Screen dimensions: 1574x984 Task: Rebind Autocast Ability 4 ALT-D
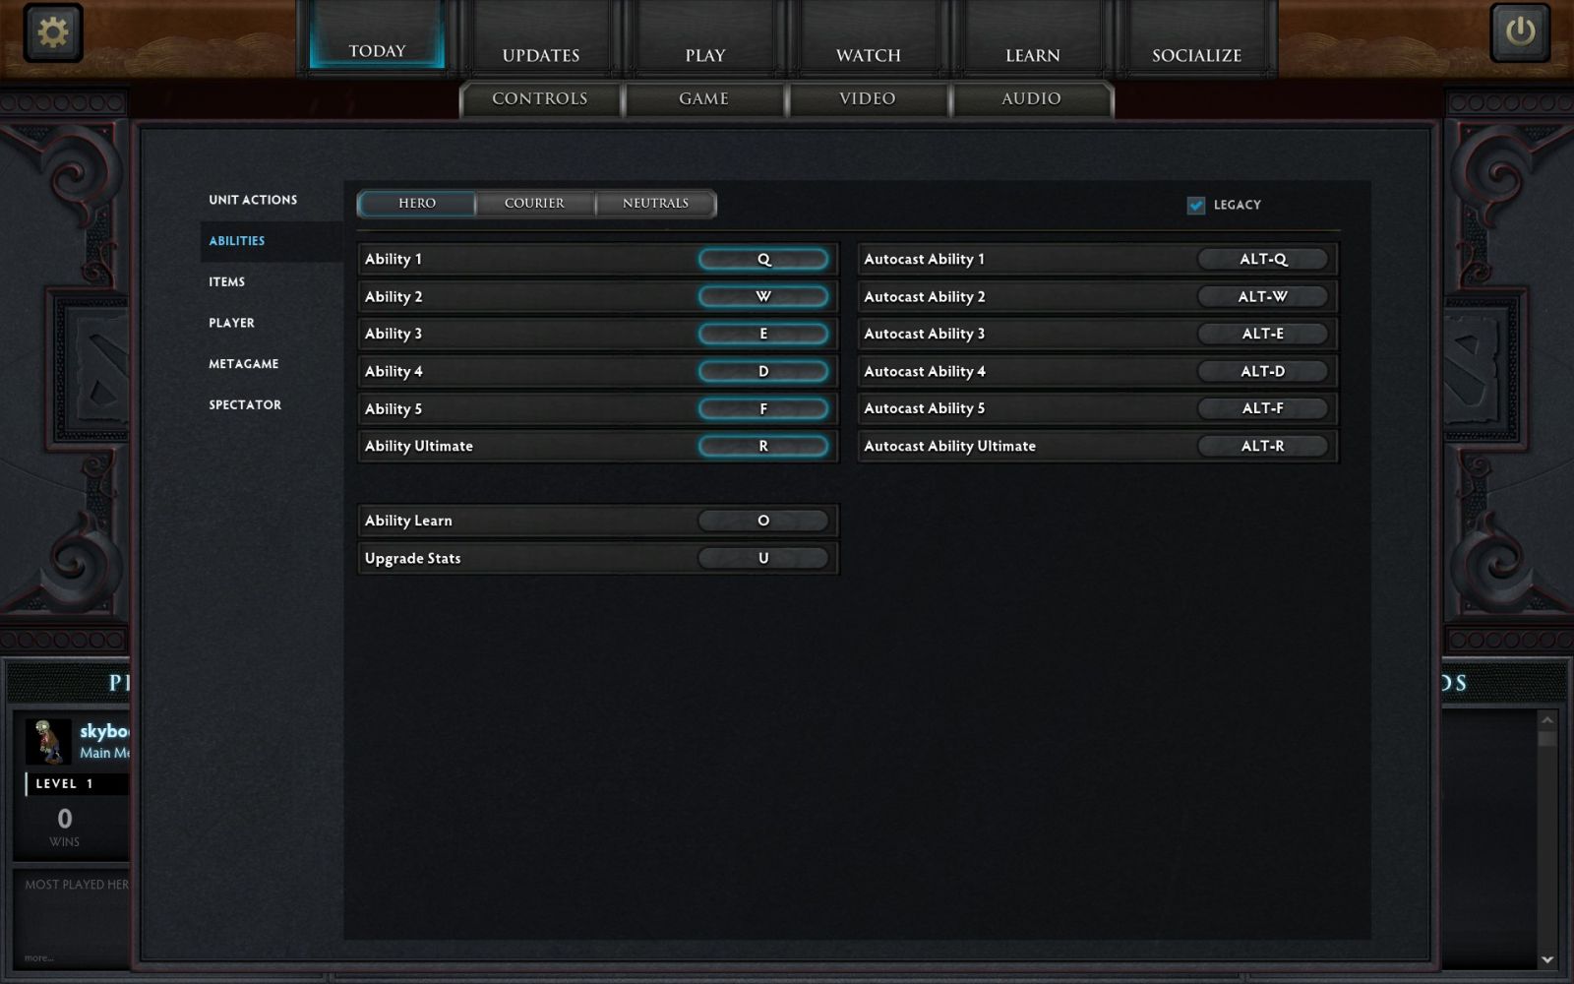pos(1263,372)
